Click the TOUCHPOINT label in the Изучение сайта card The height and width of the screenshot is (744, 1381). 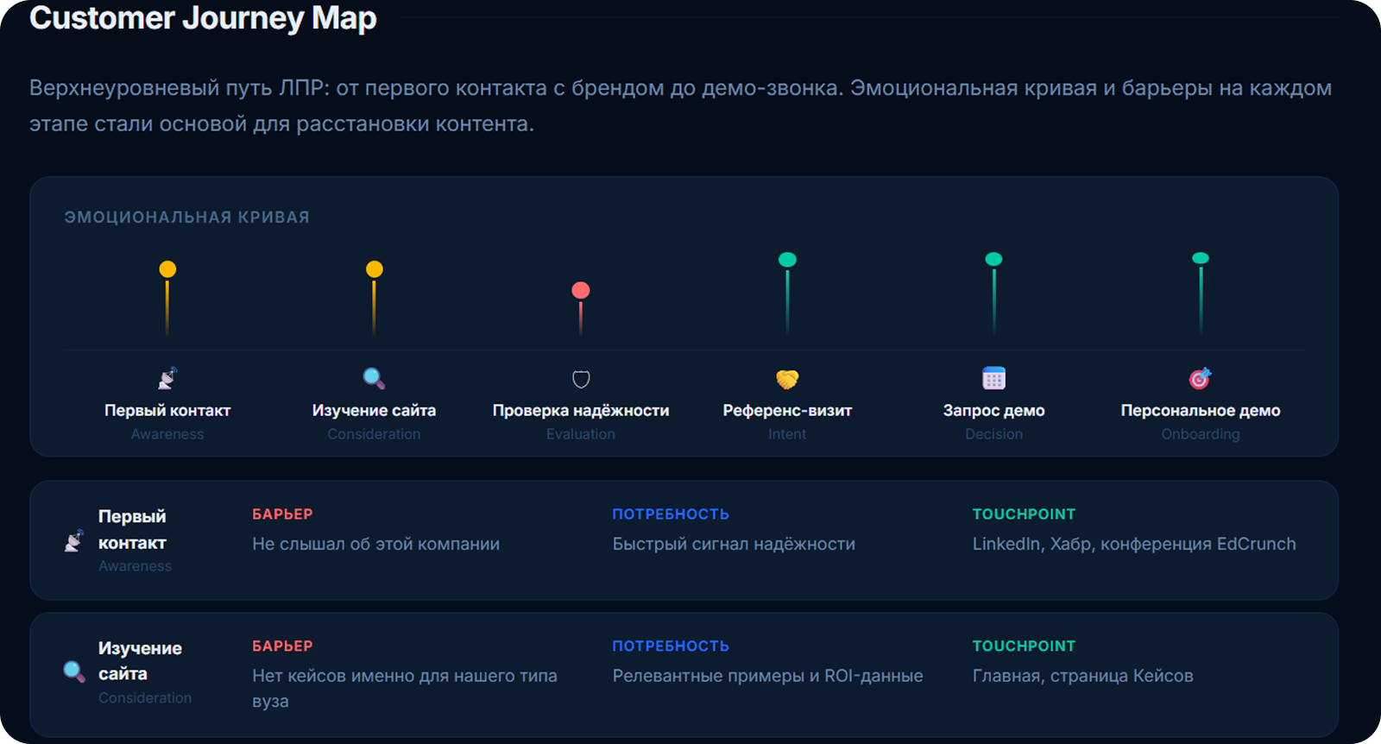1024,646
